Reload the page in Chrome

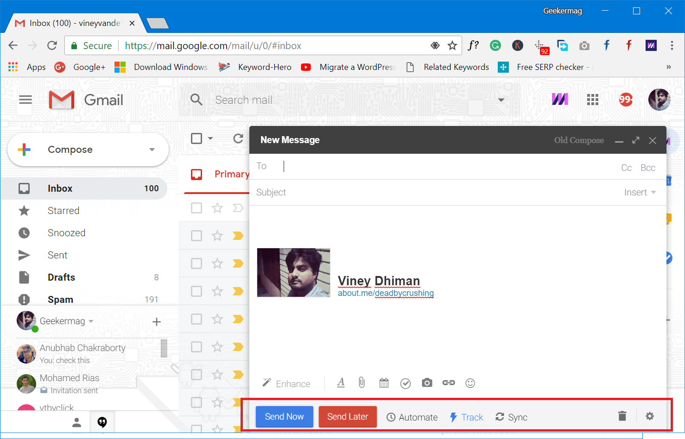click(52, 45)
